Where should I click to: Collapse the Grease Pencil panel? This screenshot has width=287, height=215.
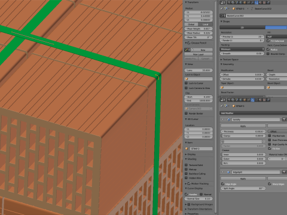186,43
